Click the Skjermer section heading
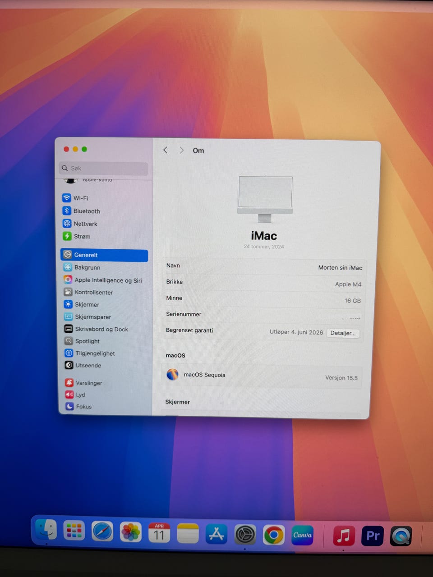The height and width of the screenshot is (577, 433). (178, 402)
